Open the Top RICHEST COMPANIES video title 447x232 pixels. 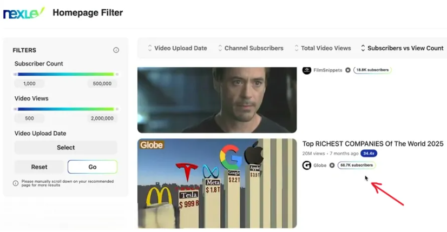click(x=373, y=144)
